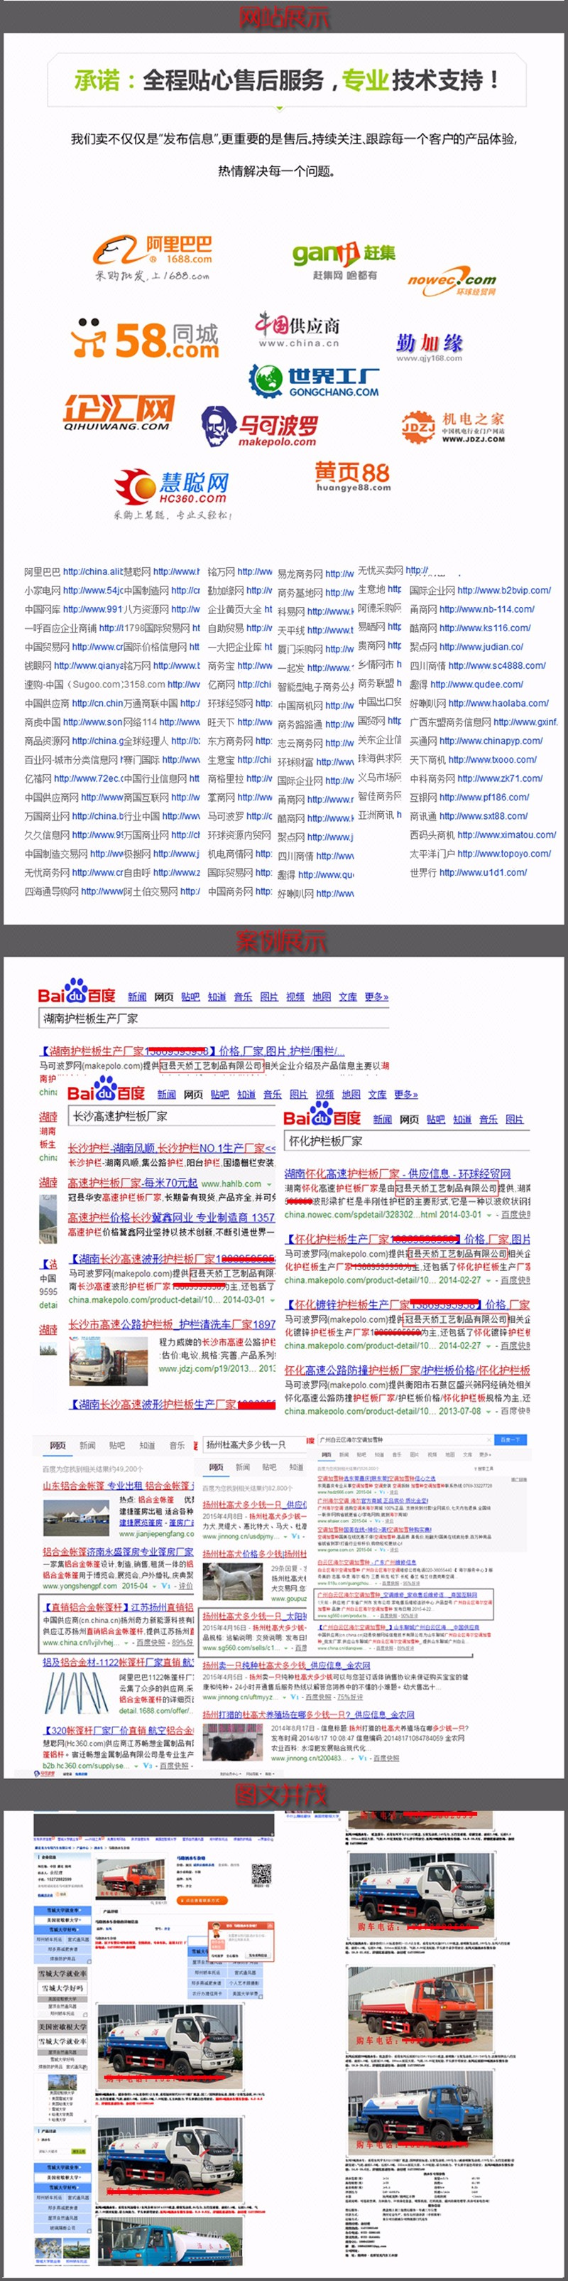568x2281 pixels.
Task: Click the QR code on the product page
Action: click(x=261, y=1873)
